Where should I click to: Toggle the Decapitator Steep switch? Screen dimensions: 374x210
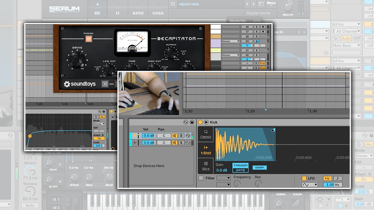coord(165,69)
